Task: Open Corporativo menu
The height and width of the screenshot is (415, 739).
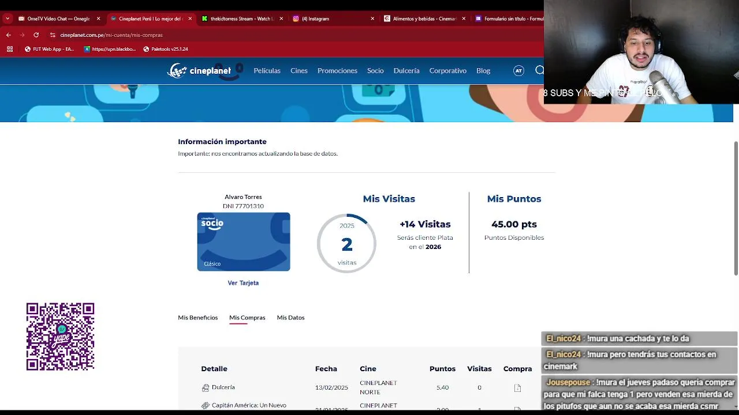Action: [x=447, y=70]
